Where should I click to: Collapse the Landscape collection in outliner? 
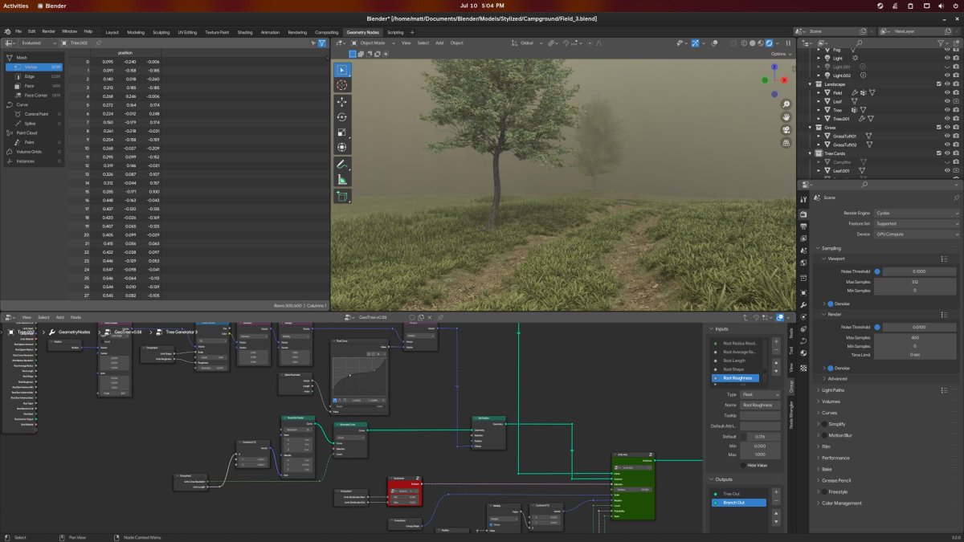tap(810, 84)
